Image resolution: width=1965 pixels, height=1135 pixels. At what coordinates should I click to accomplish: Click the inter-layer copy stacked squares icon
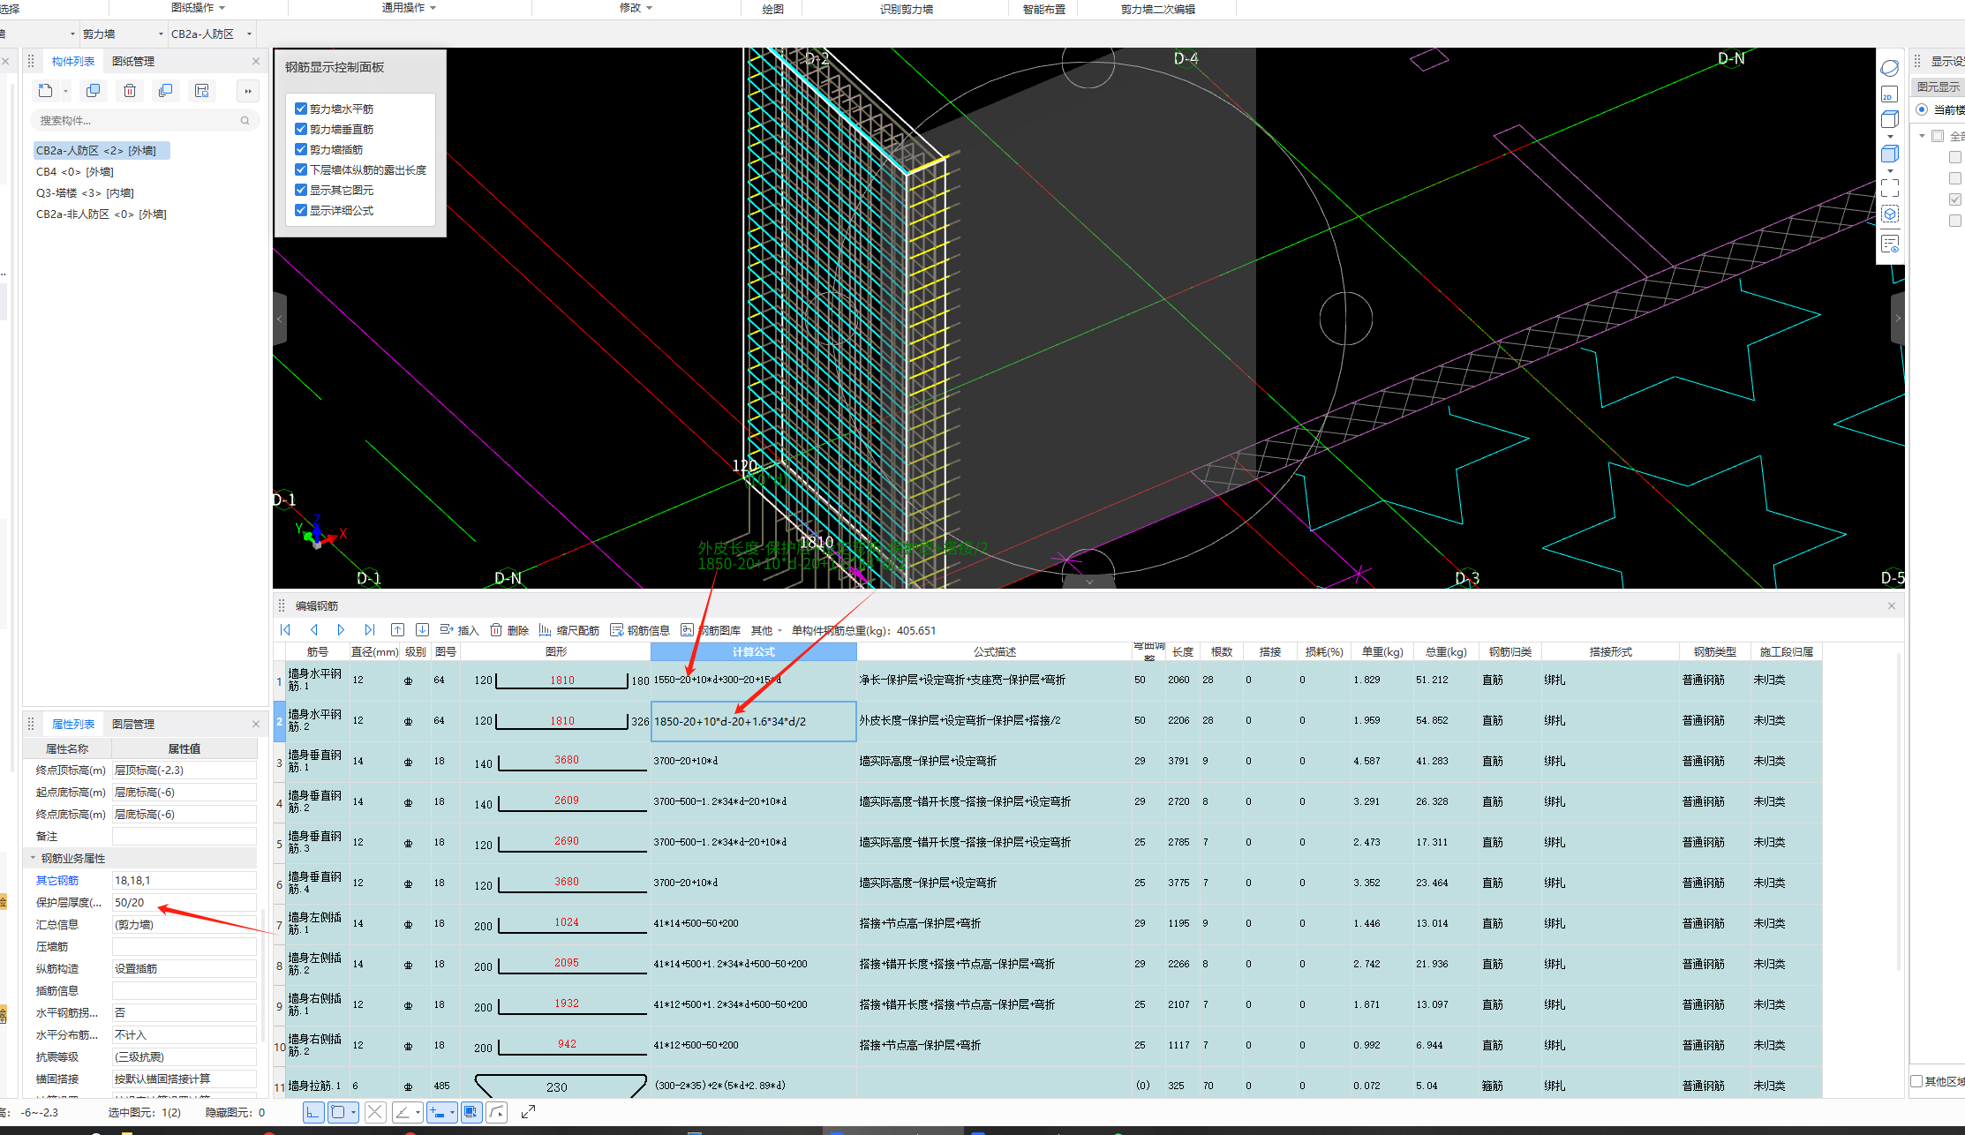(x=165, y=91)
